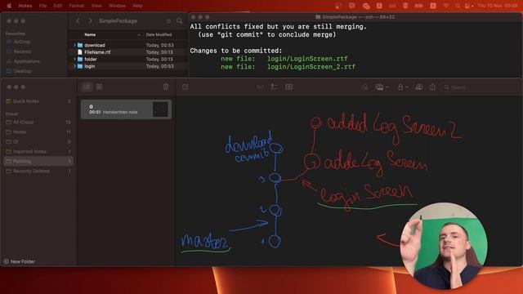
Task: Open the Apple menu
Action: (9, 6)
